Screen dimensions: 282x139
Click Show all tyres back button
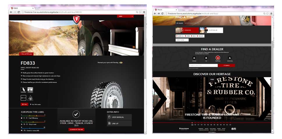pyautogui.click(x=26, y=54)
